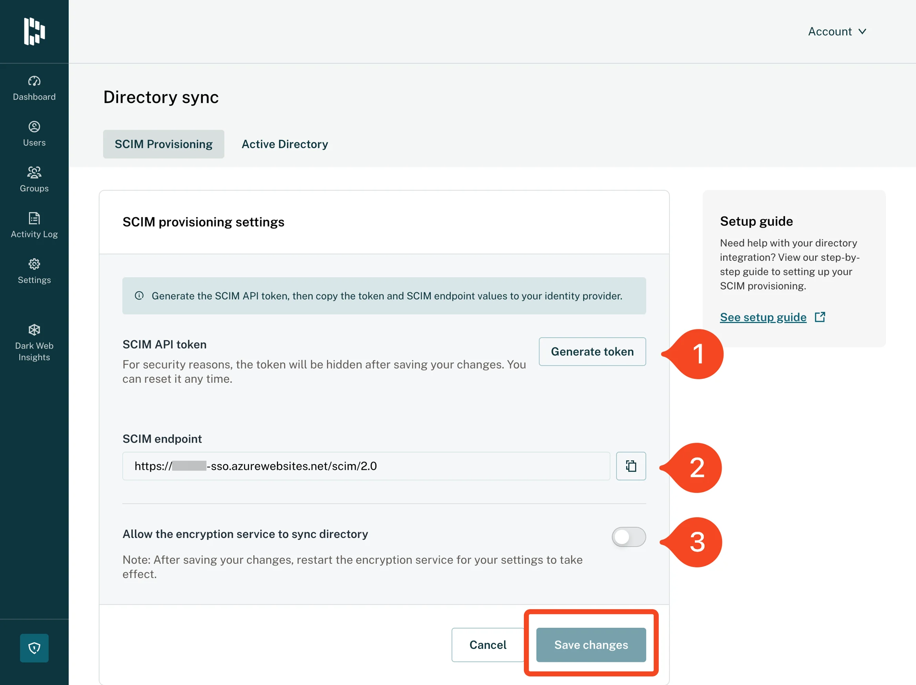Open Settings in the sidebar

coord(35,271)
